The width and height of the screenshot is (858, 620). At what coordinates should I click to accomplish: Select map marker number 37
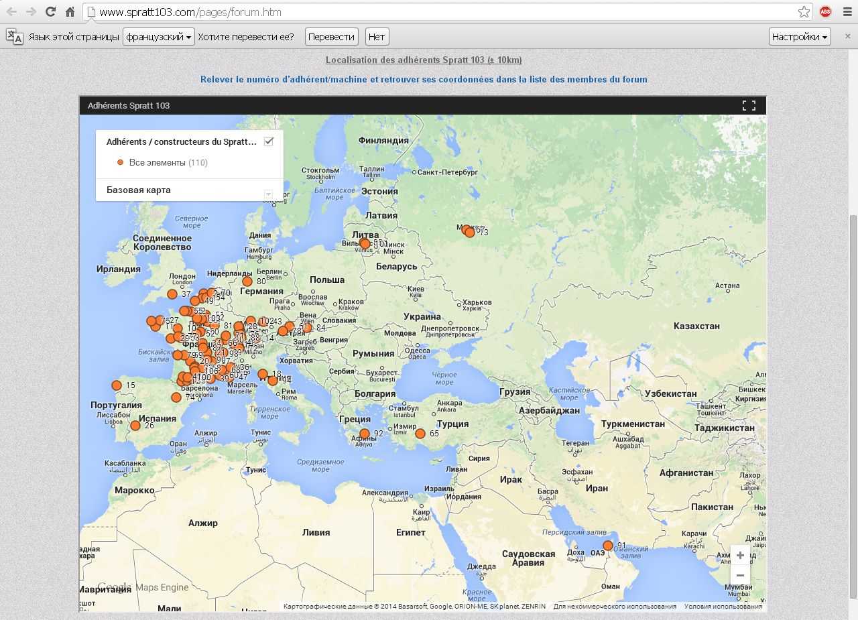click(x=172, y=294)
